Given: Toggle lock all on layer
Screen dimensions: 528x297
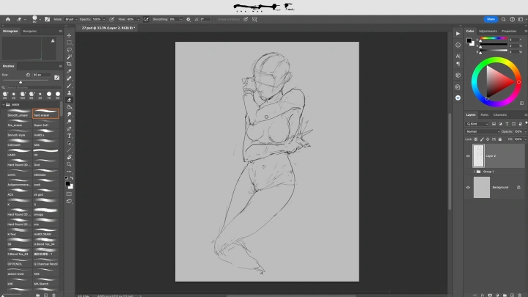Looking at the screenshot, I should pos(500,139).
